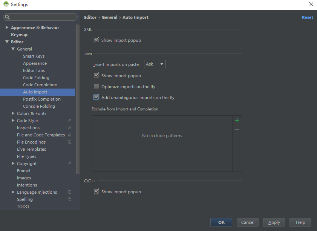Viewport: 317px width, 231px height.
Task: Select Code Completion in the settings tree
Action: [40, 85]
